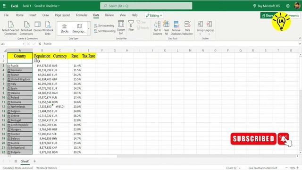302x170 pixels.
Task: Open the app launcher waffle icon
Action: pos(5,6)
